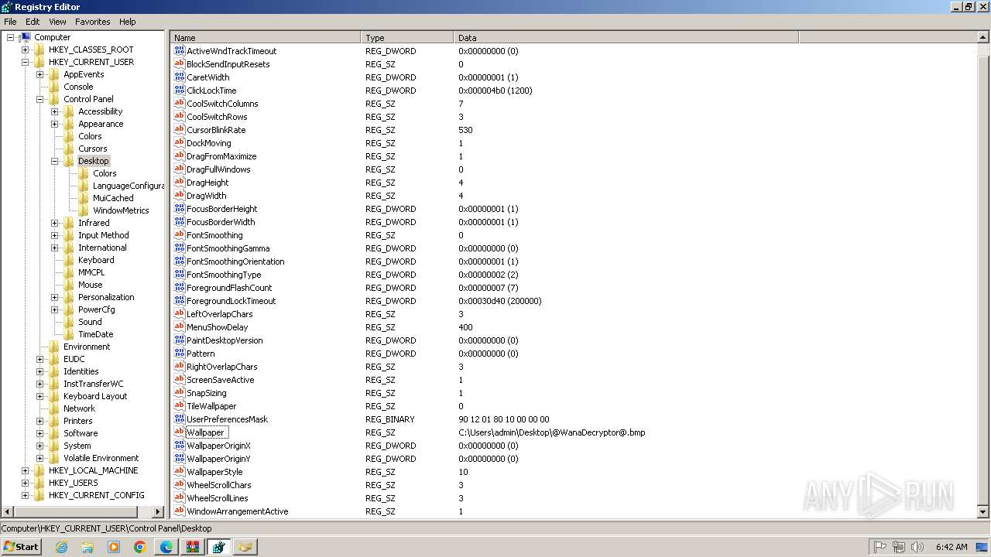This screenshot has width=991, height=557.
Task: Select the WheelScrollLines value name
Action: coord(217,498)
